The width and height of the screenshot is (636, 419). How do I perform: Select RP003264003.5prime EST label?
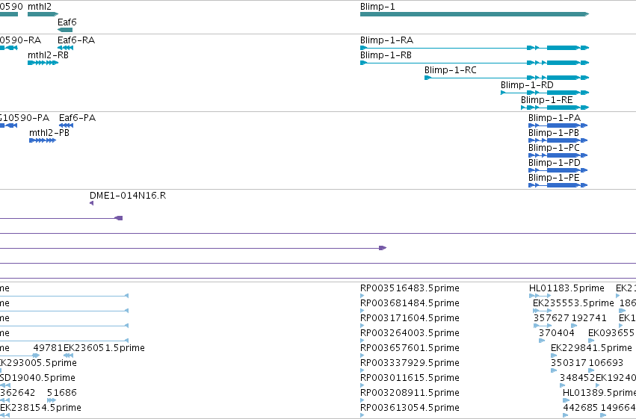[410, 333]
